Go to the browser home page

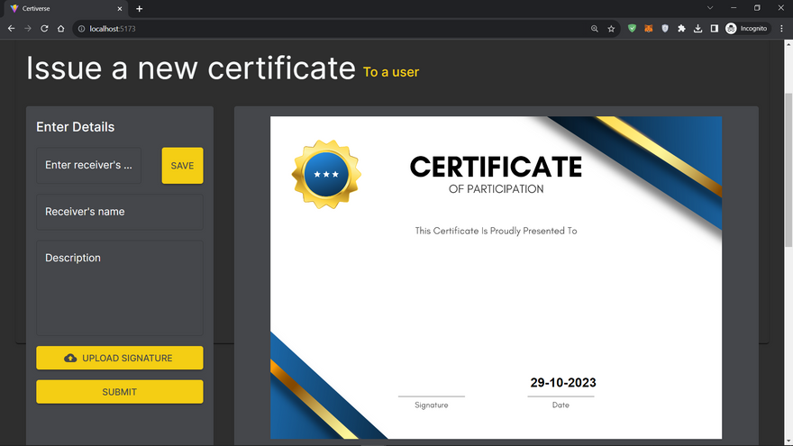click(60, 29)
